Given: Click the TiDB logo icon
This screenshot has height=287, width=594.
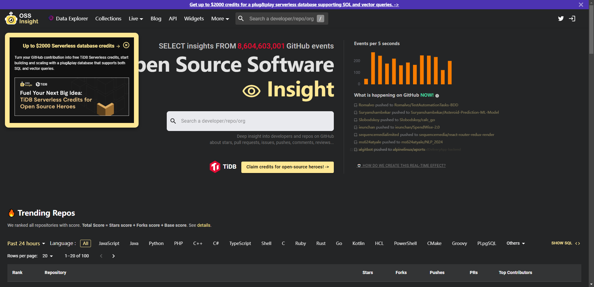Looking at the screenshot, I should coord(216,167).
